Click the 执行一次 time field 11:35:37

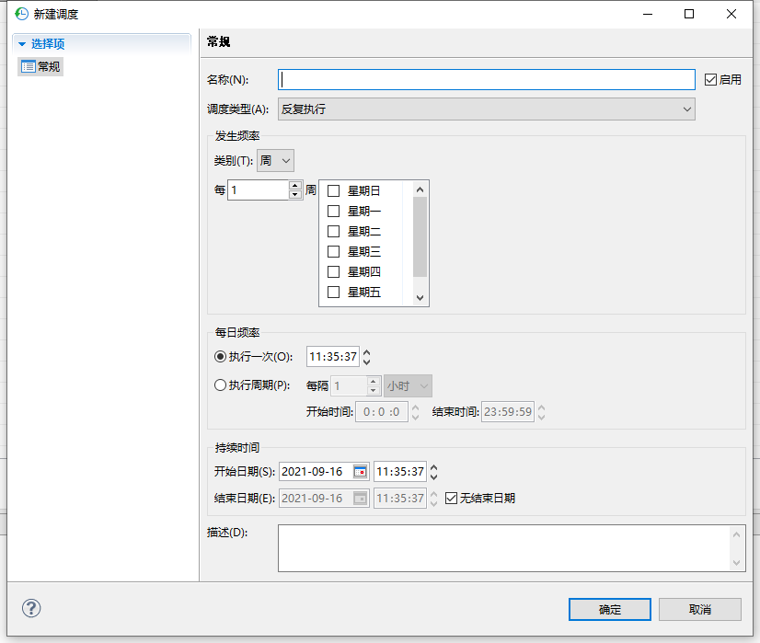coord(333,357)
